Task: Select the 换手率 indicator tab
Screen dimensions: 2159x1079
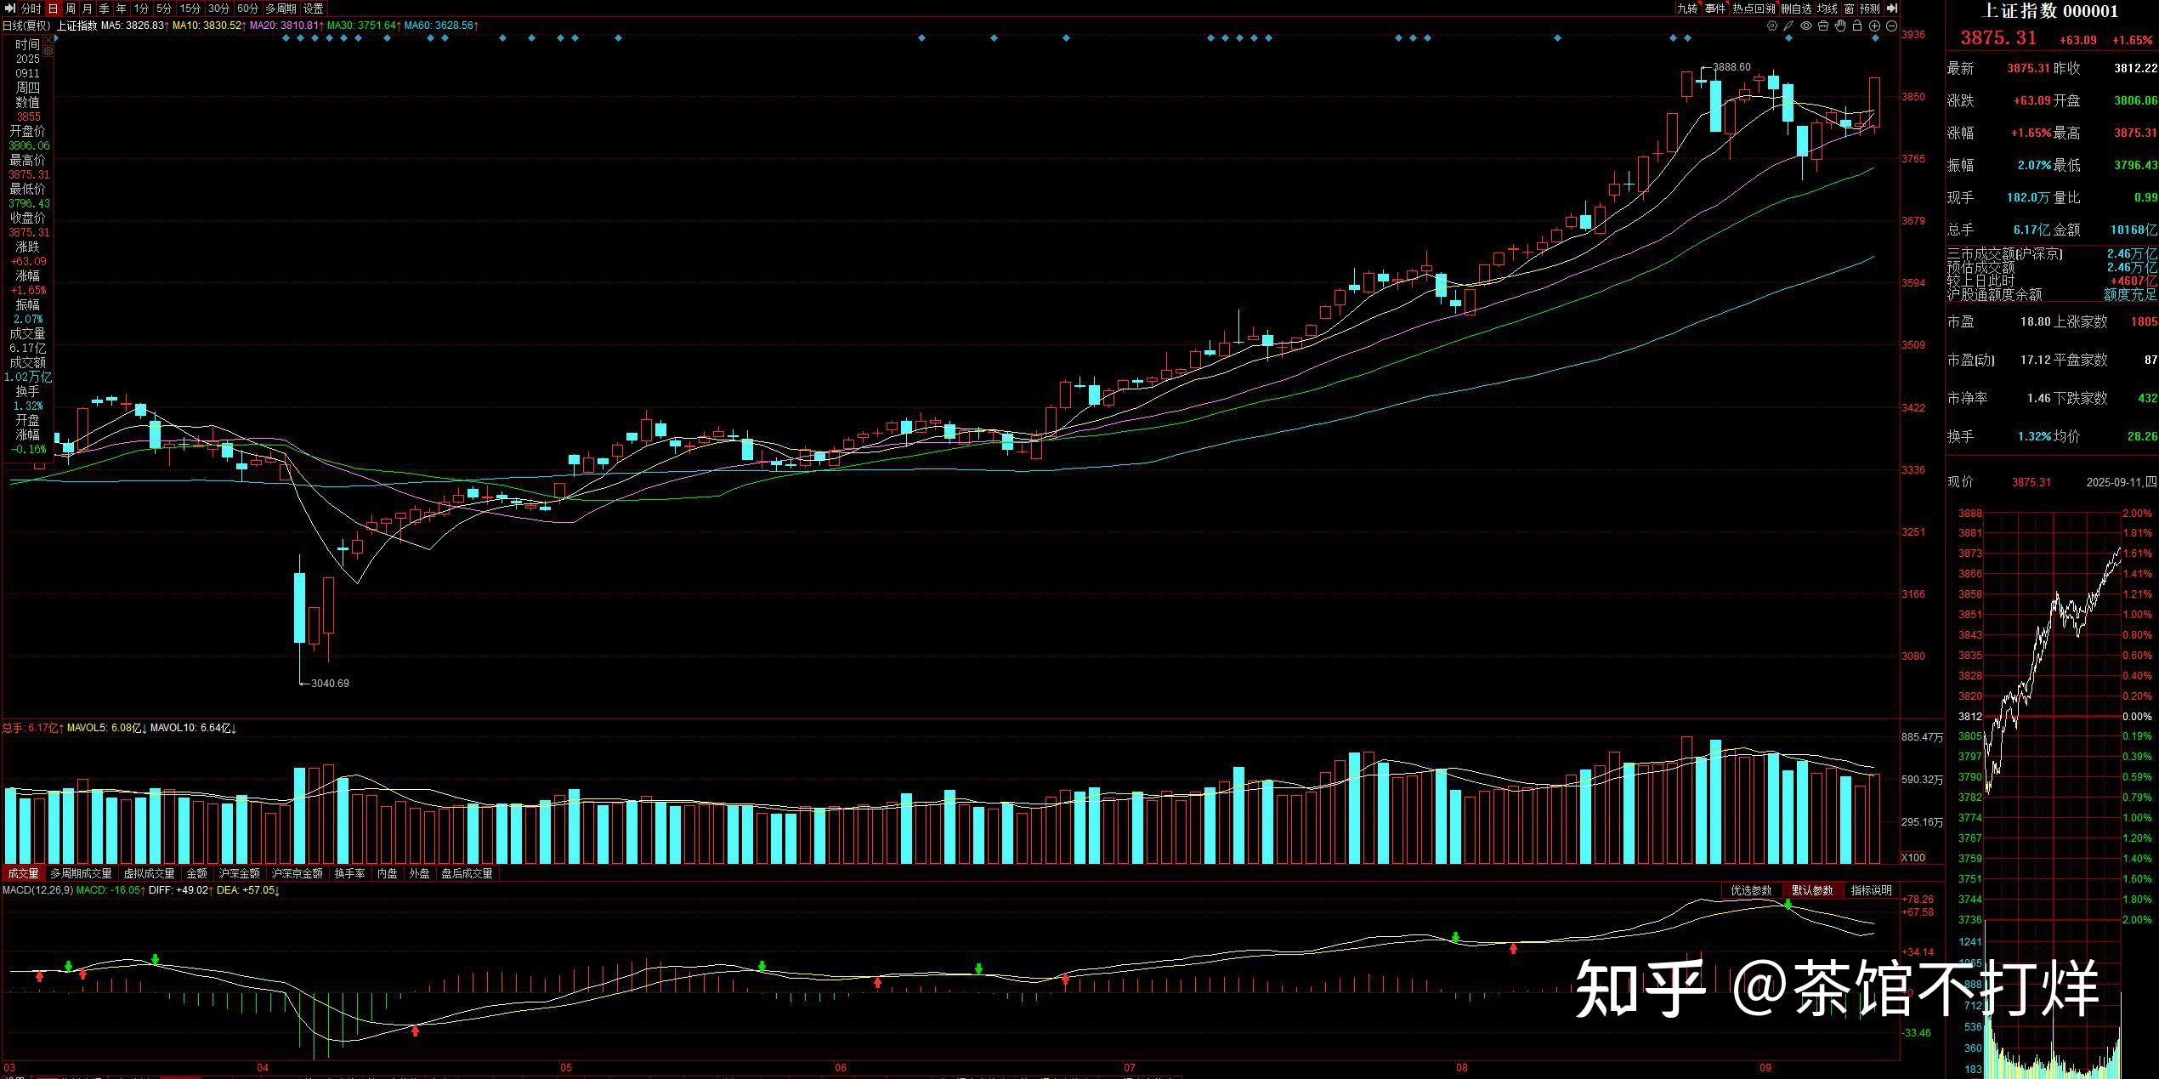Action: [x=349, y=873]
